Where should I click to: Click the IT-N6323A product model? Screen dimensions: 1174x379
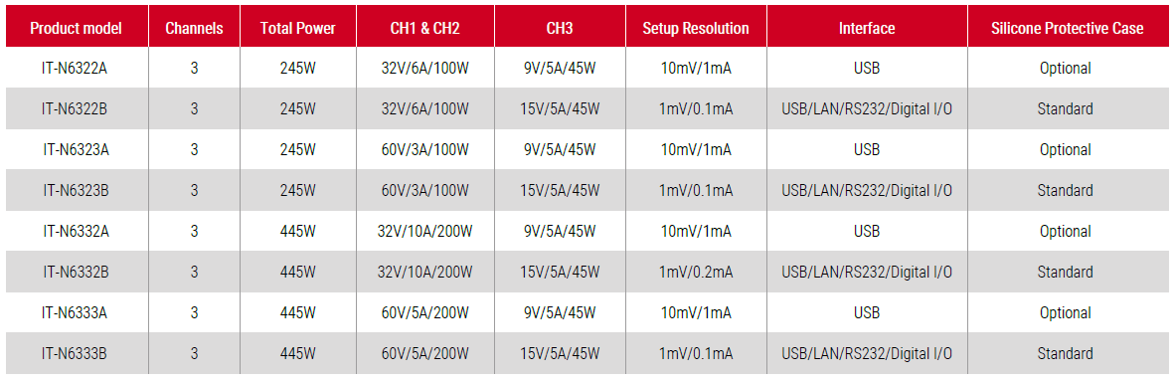point(76,150)
